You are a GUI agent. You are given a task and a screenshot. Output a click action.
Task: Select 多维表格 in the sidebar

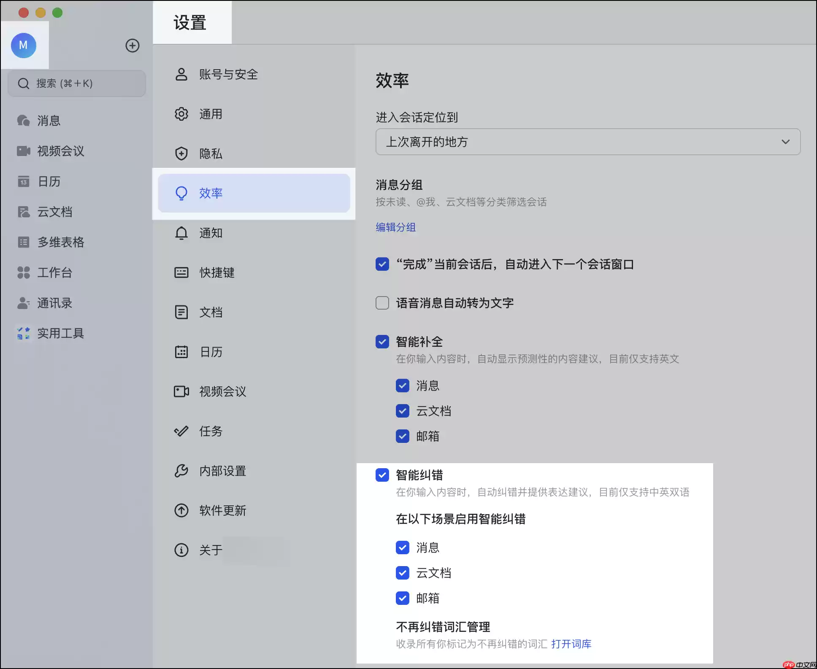pyautogui.click(x=60, y=242)
